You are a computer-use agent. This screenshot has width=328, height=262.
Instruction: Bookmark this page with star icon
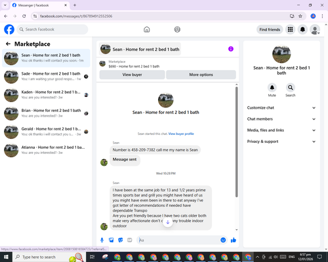pyautogui.click(x=300, y=16)
